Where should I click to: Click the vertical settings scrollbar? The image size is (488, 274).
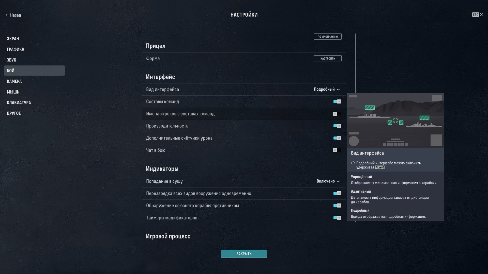point(355,63)
